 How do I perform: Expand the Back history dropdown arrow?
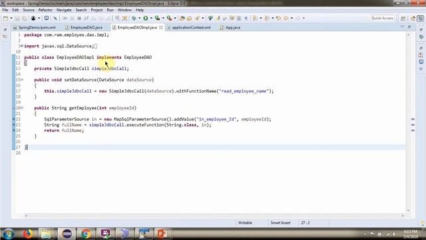(x=292, y=18)
